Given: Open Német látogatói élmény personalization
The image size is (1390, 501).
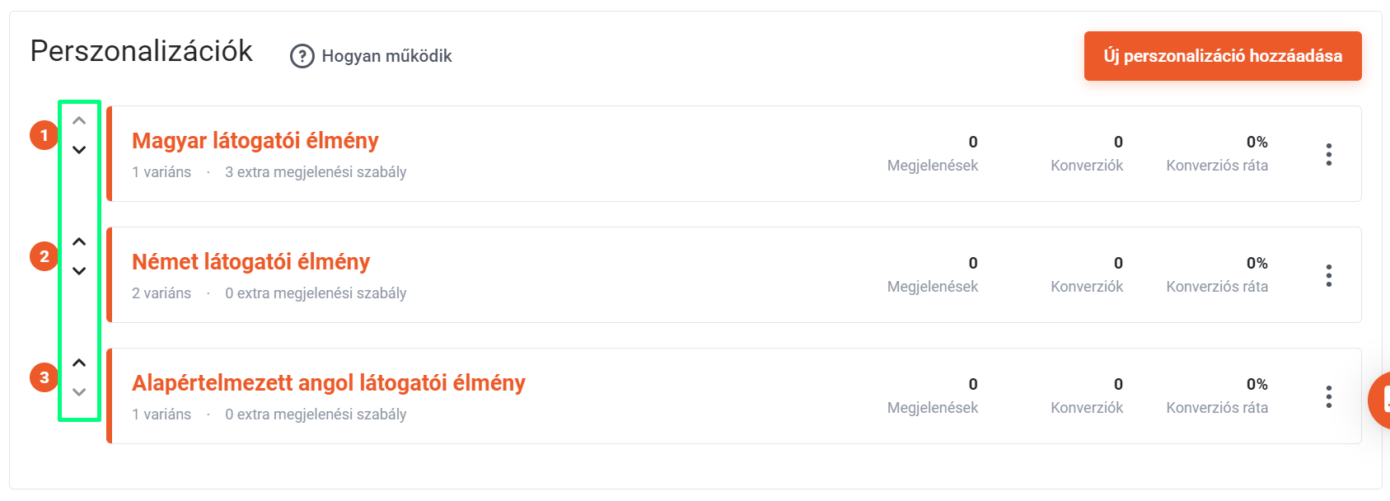Looking at the screenshot, I should coord(251,262).
